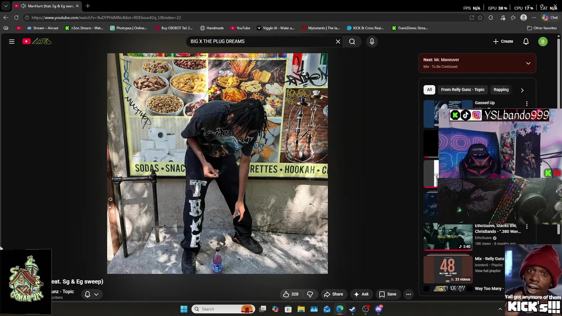Open Steam from taskbar
Image resolution: width=562 pixels, height=316 pixels.
353,309
